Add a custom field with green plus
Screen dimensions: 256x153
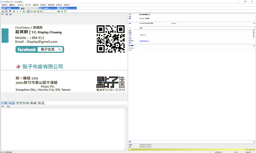click(254, 46)
